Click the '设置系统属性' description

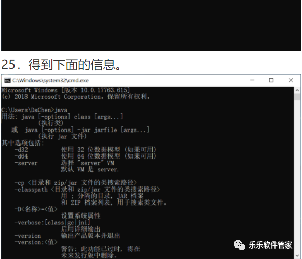[x=81, y=215]
